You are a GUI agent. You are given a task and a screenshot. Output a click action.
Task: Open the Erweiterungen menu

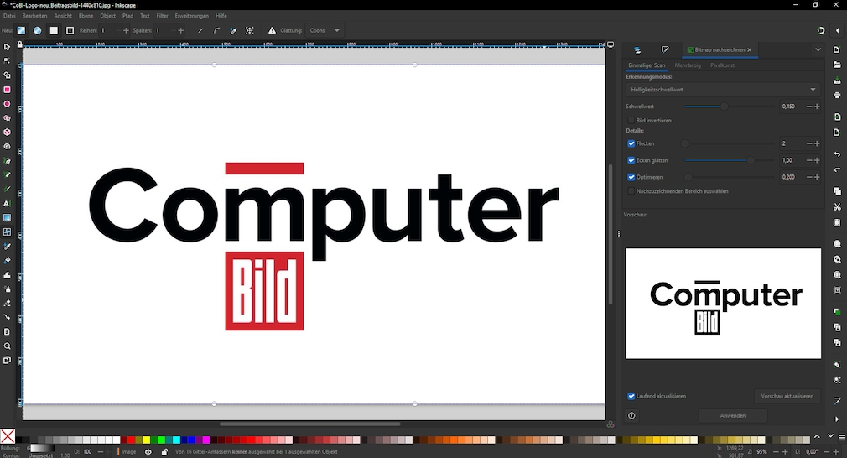coord(191,16)
